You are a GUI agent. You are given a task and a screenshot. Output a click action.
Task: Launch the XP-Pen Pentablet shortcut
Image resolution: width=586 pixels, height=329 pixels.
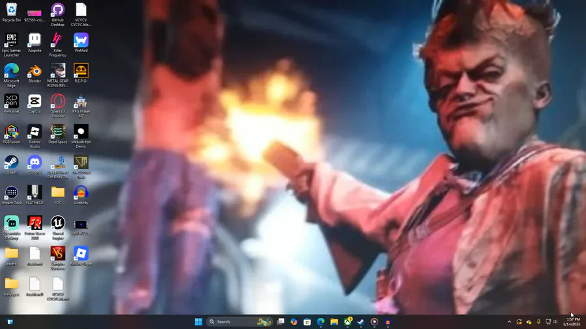coord(11,103)
